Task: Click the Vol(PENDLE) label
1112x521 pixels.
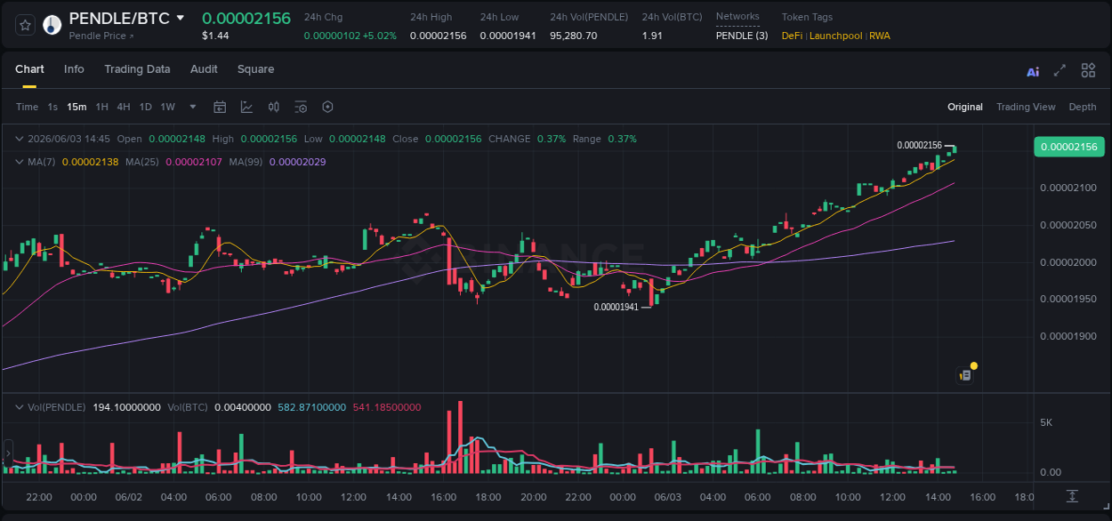Action: (57, 407)
